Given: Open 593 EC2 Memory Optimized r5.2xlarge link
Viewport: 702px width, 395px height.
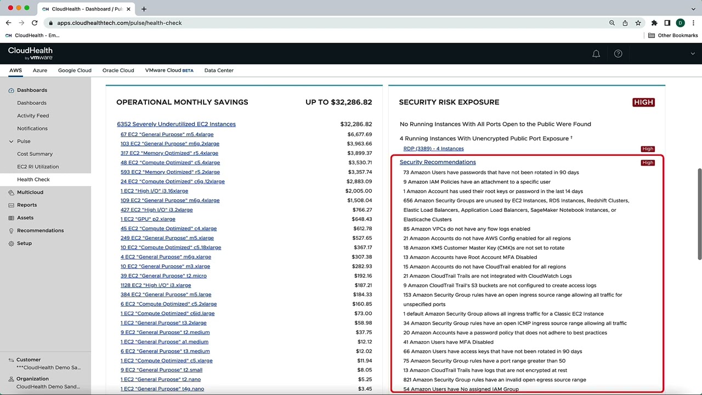Looking at the screenshot, I should [170, 172].
